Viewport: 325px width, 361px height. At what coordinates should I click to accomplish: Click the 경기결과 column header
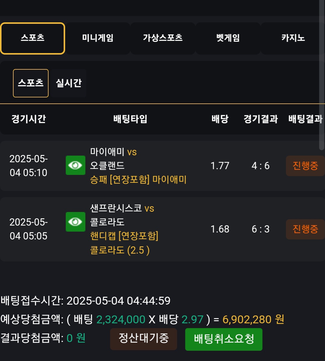261,119
